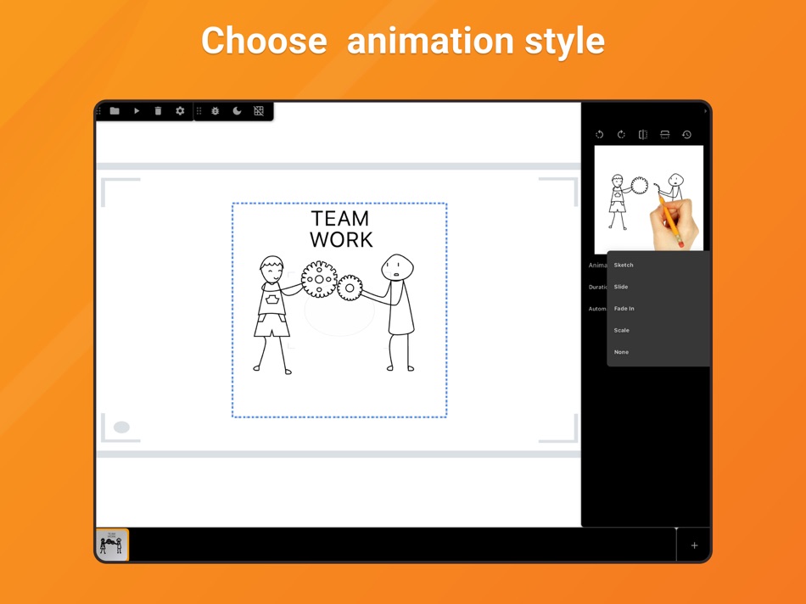Select the Team Work slide thumbnail
The width and height of the screenshot is (806, 604).
112,545
